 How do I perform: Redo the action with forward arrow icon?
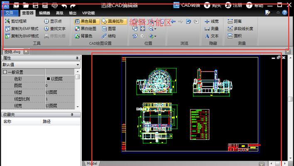(73, 6)
